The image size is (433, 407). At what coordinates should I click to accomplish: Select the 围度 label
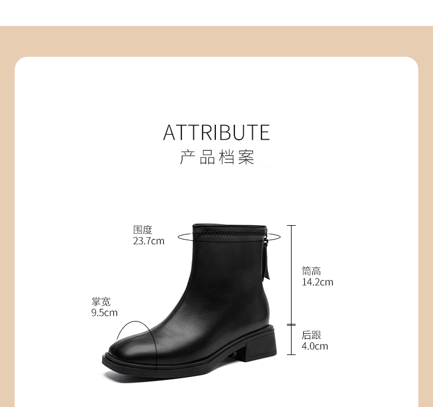click(x=143, y=230)
